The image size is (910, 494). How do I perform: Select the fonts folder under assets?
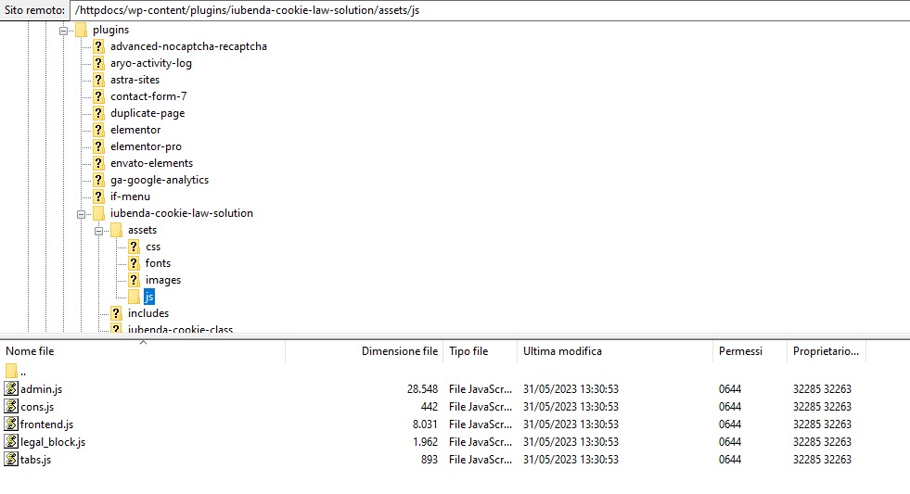(158, 263)
